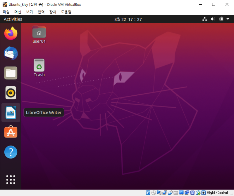Select the Firefox icon in the dock
The height and width of the screenshot is (196, 234).
[x=11, y=33]
